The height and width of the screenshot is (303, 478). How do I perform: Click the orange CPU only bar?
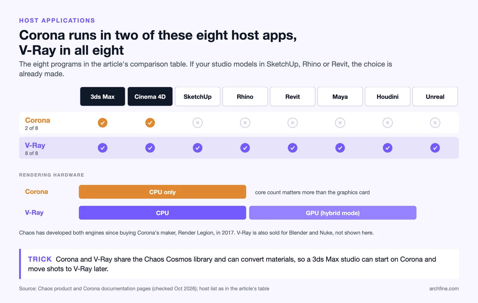[163, 192]
